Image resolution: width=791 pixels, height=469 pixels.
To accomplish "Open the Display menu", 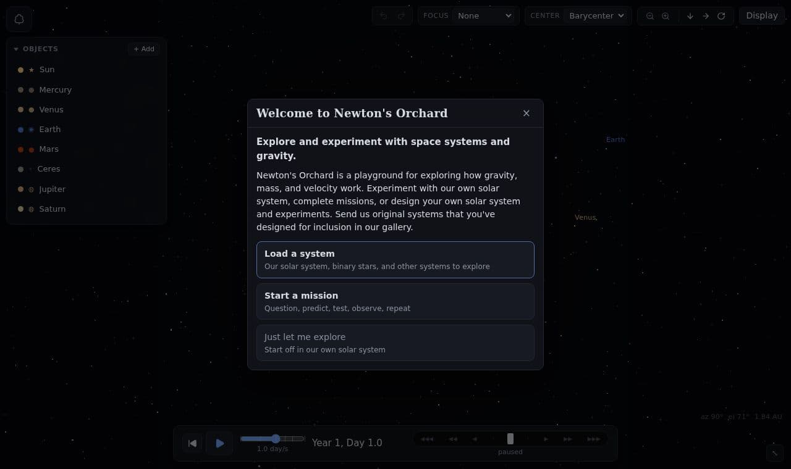I will point(762,16).
